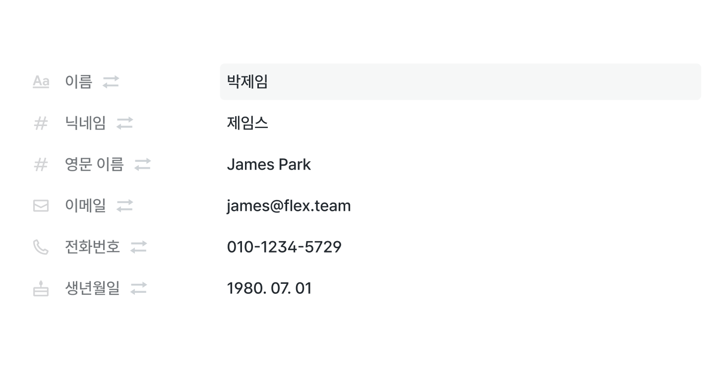Click the phone icon beside 전화번호
The width and height of the screenshot is (725, 390).
point(41,247)
